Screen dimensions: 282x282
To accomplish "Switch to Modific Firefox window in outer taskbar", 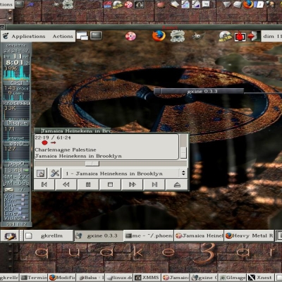I will tap(62, 278).
